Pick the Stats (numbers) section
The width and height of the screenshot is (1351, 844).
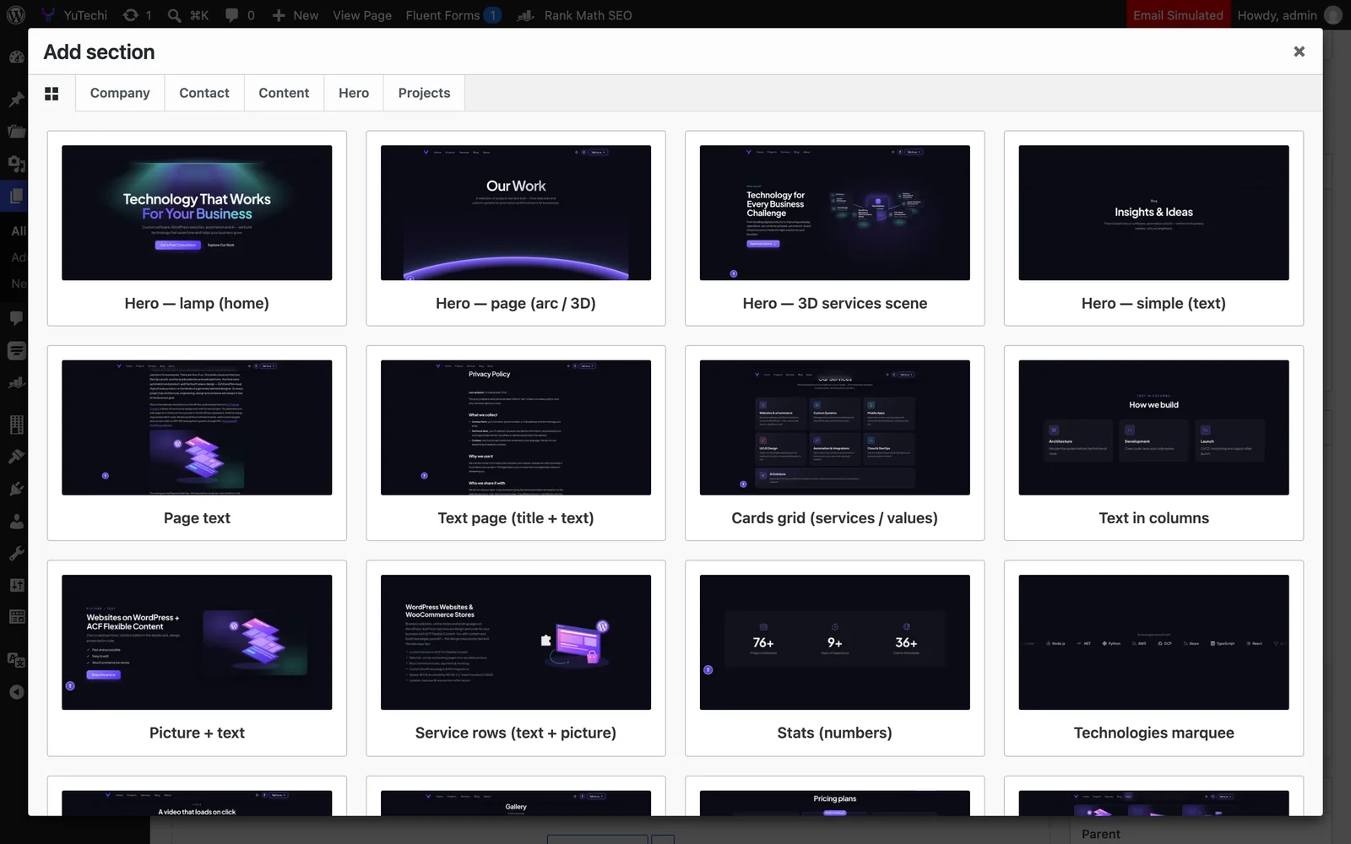coord(835,658)
